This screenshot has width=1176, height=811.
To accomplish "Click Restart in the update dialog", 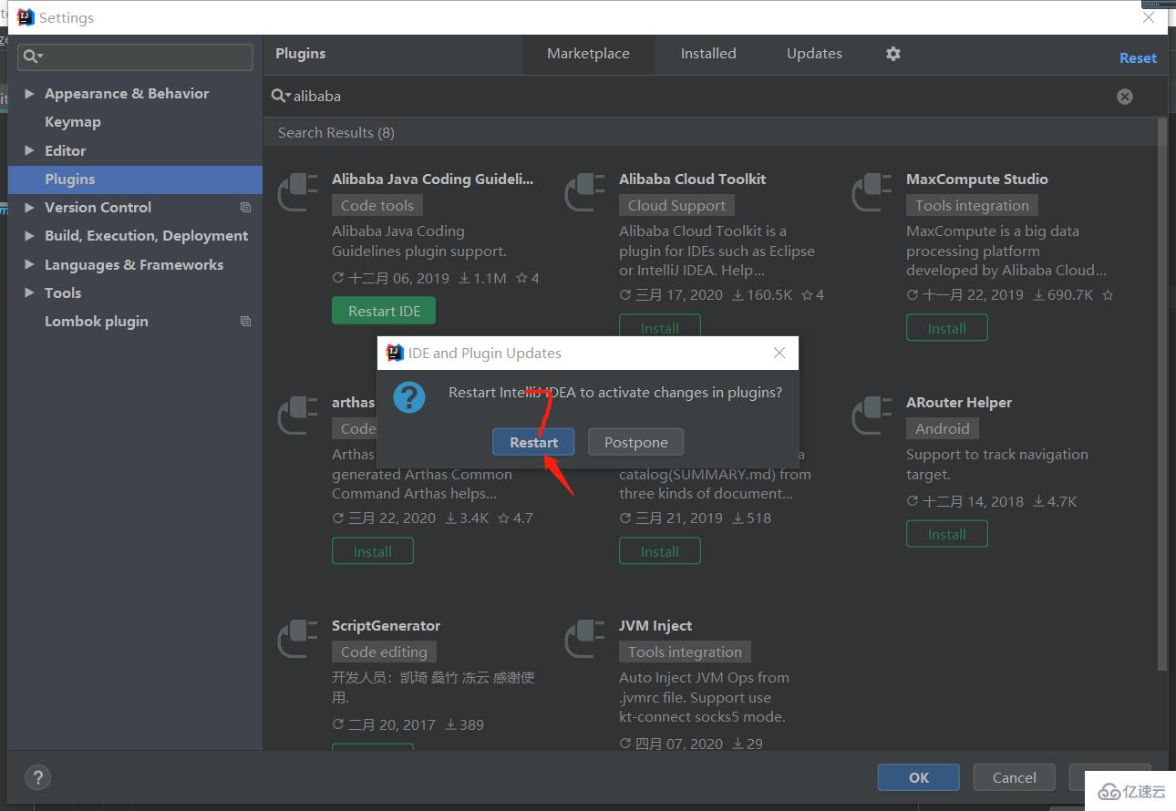I will point(533,442).
